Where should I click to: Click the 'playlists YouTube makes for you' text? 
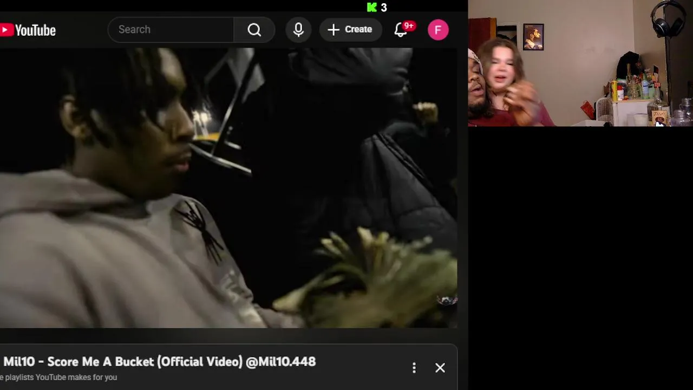tap(61, 377)
